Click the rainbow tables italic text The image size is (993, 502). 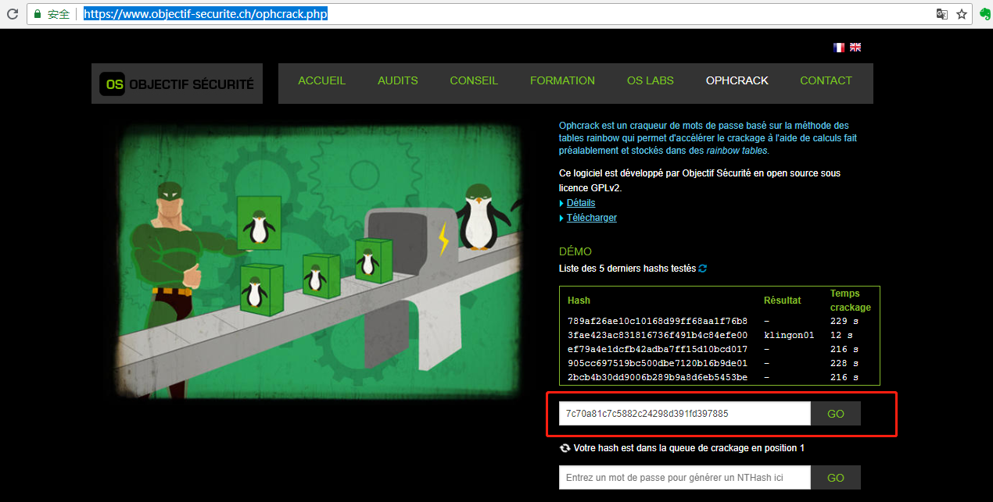737,151
